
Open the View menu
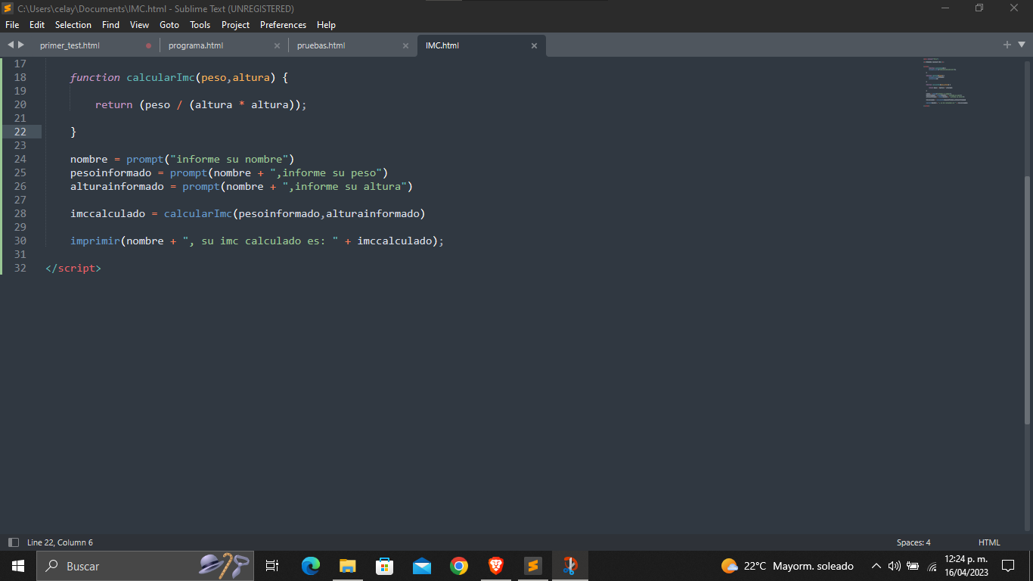(139, 25)
